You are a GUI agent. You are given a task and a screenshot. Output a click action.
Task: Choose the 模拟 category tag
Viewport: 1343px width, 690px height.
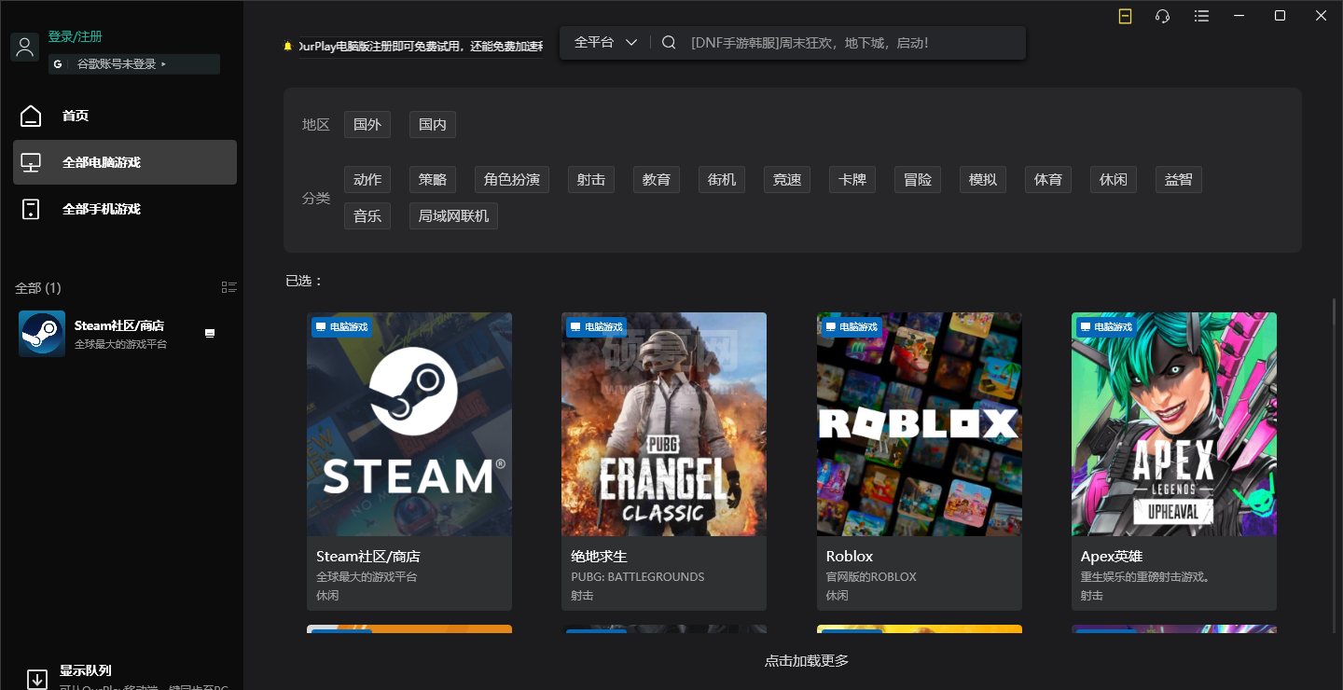pyautogui.click(x=983, y=179)
